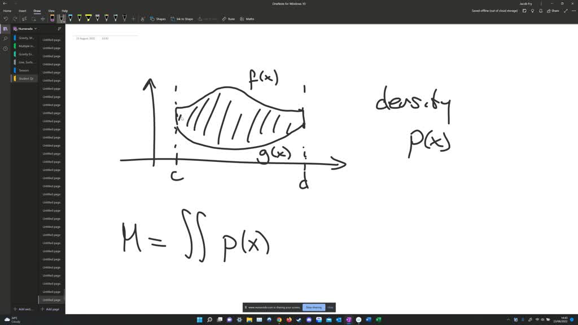This screenshot has height=325, width=578.
Task: Add a new pen with plus icon
Action: pyautogui.click(x=133, y=19)
